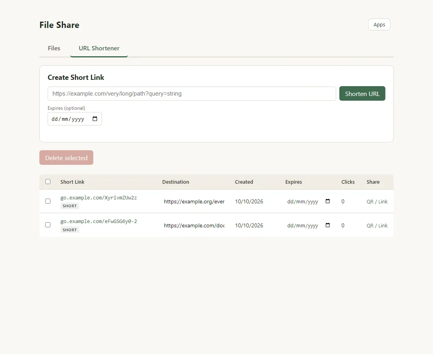This screenshot has height=354, width=433.
Task: Edit expiry date for XyrivmZUw2z row
Action: (309, 201)
